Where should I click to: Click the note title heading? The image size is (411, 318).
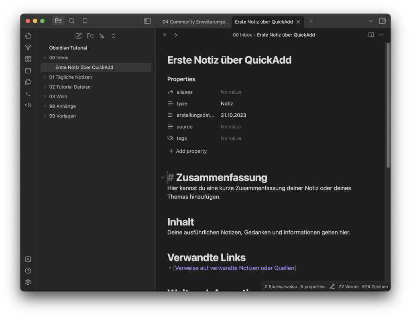[229, 60]
